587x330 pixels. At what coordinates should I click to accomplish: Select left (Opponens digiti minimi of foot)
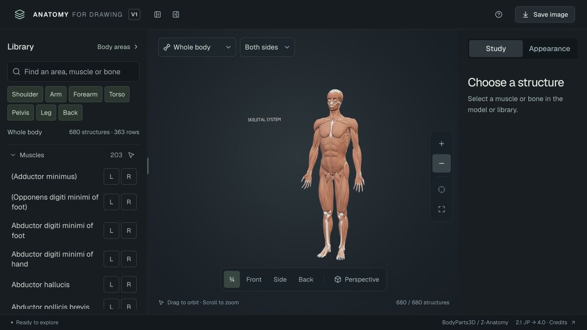pos(111,202)
